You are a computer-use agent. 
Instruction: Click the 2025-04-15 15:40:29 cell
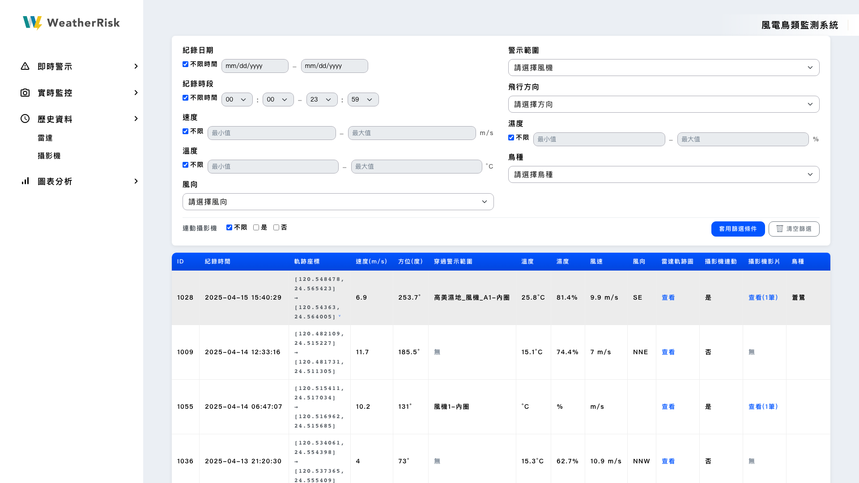tap(243, 298)
